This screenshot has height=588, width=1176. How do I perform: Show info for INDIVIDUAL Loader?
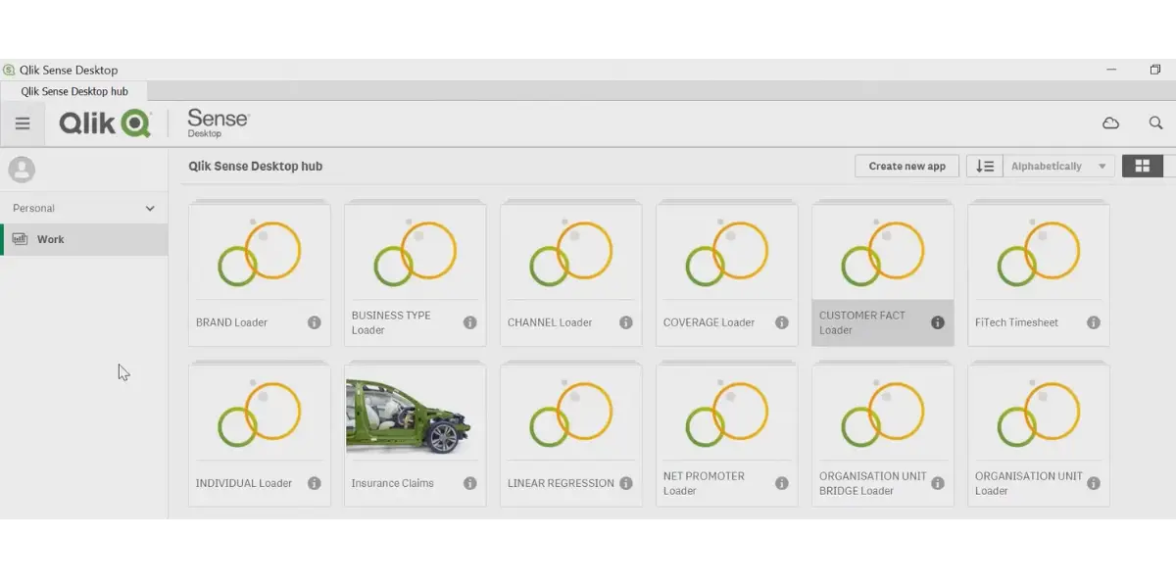tap(315, 483)
